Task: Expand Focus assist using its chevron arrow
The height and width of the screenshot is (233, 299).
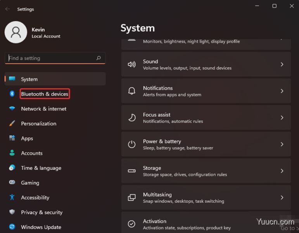Action: pyautogui.click(x=282, y=118)
